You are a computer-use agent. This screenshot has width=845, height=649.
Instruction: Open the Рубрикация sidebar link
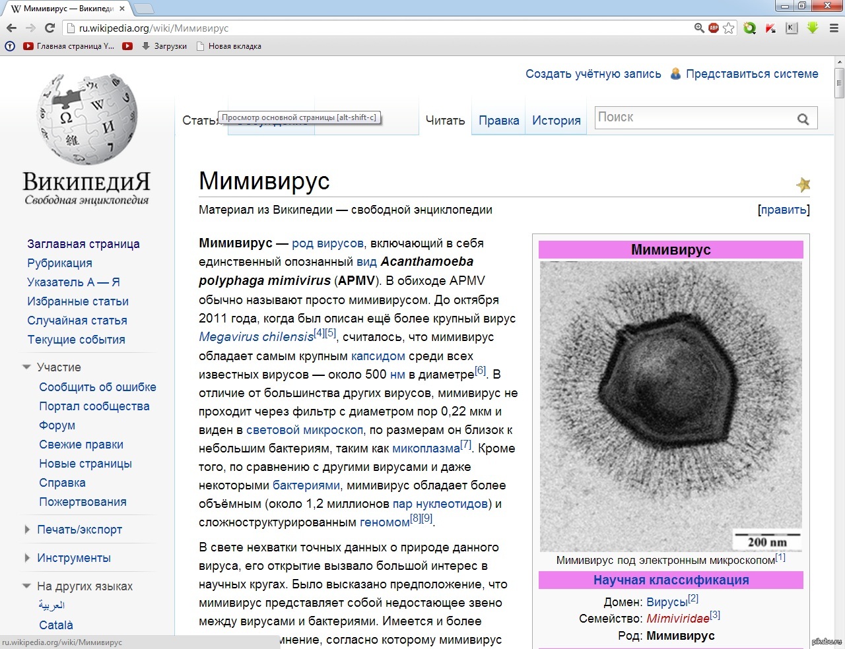coord(59,263)
